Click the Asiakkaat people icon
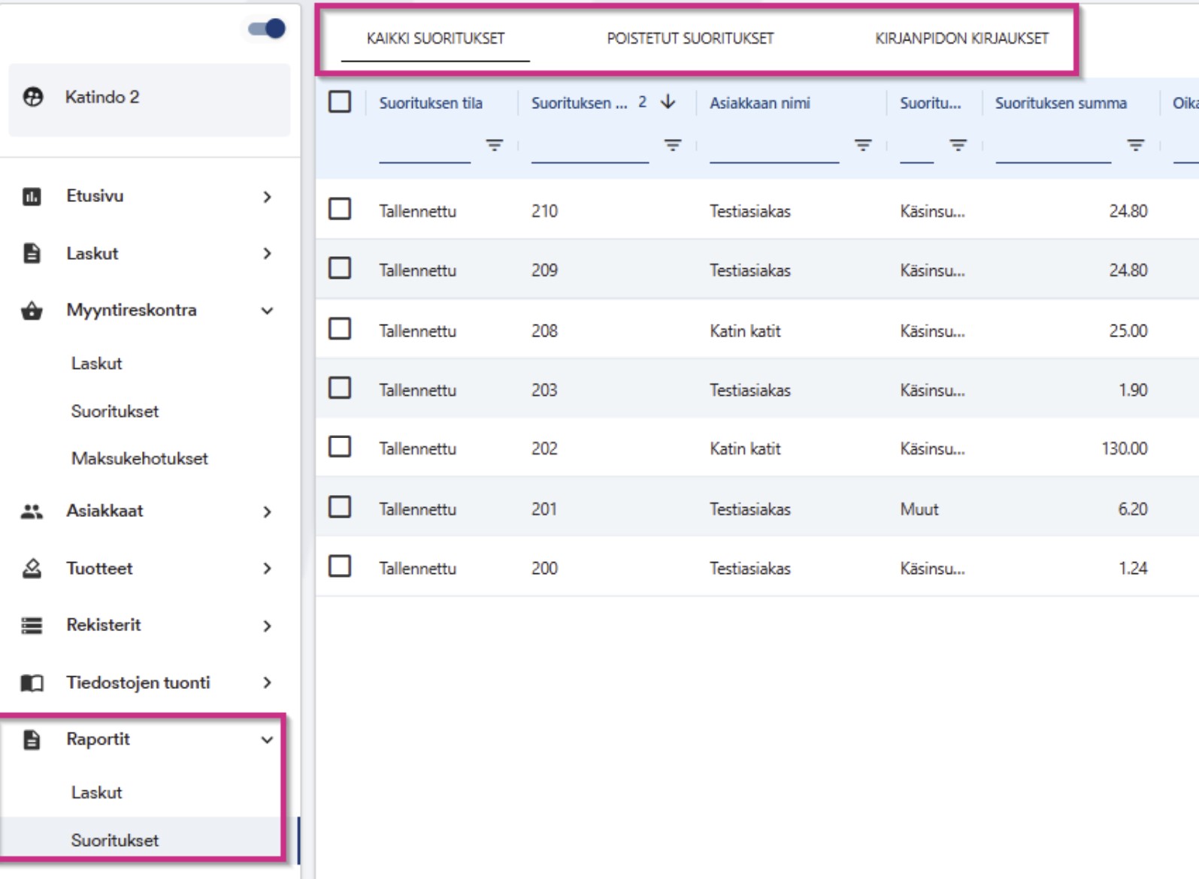Screen dimensions: 1199x879 [x=32, y=512]
